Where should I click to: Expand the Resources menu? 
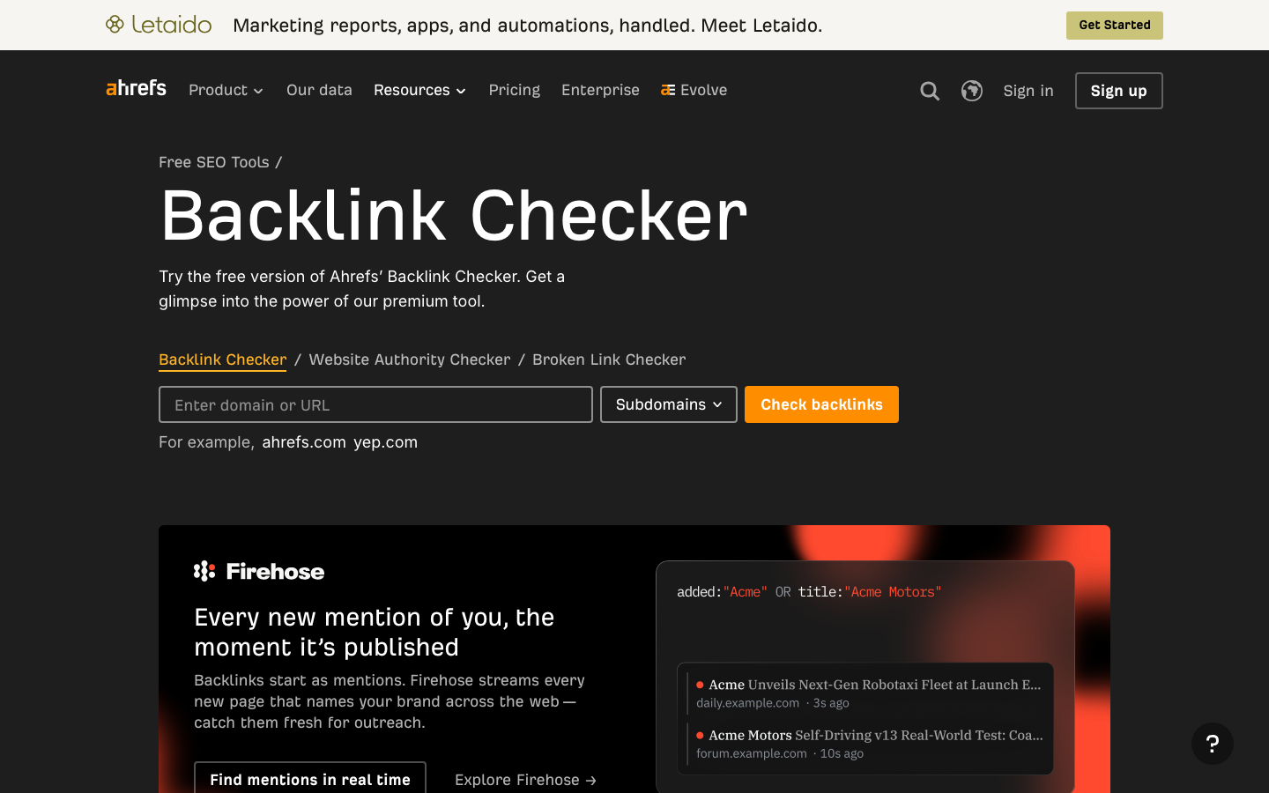point(419,90)
